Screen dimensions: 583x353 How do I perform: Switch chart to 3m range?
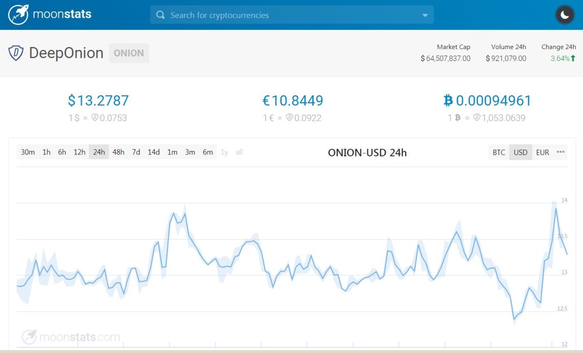coord(190,152)
